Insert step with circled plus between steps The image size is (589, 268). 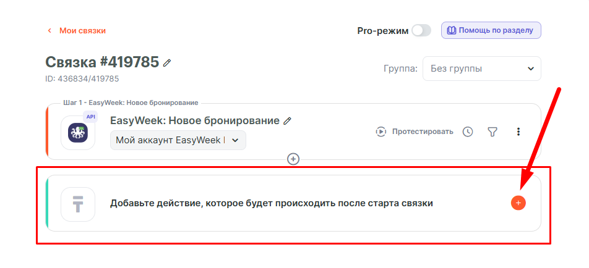coord(293,159)
